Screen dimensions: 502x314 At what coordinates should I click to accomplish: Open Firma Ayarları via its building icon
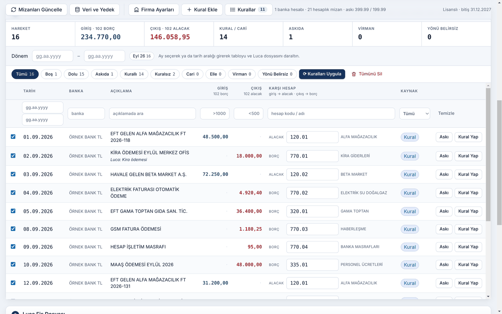pos(137,10)
